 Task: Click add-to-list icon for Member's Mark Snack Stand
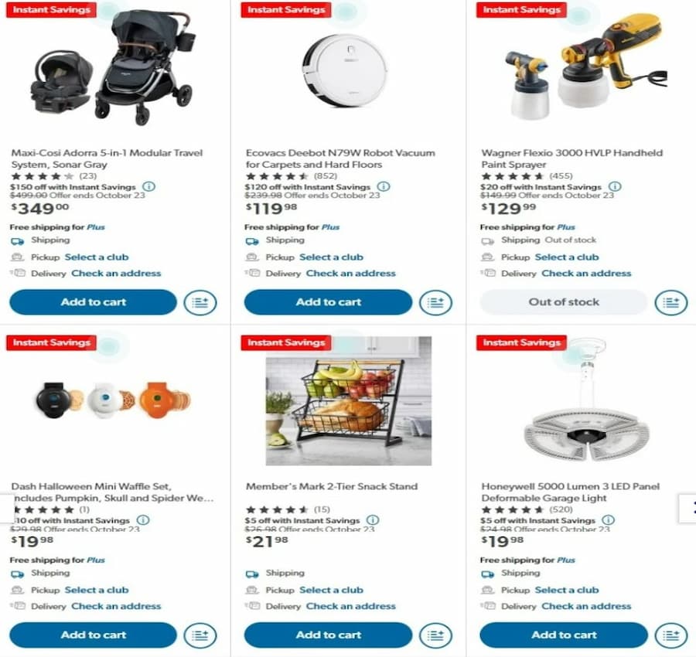435,635
